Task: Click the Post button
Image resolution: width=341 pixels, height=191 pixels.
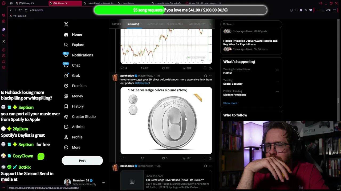Action: click(82, 160)
